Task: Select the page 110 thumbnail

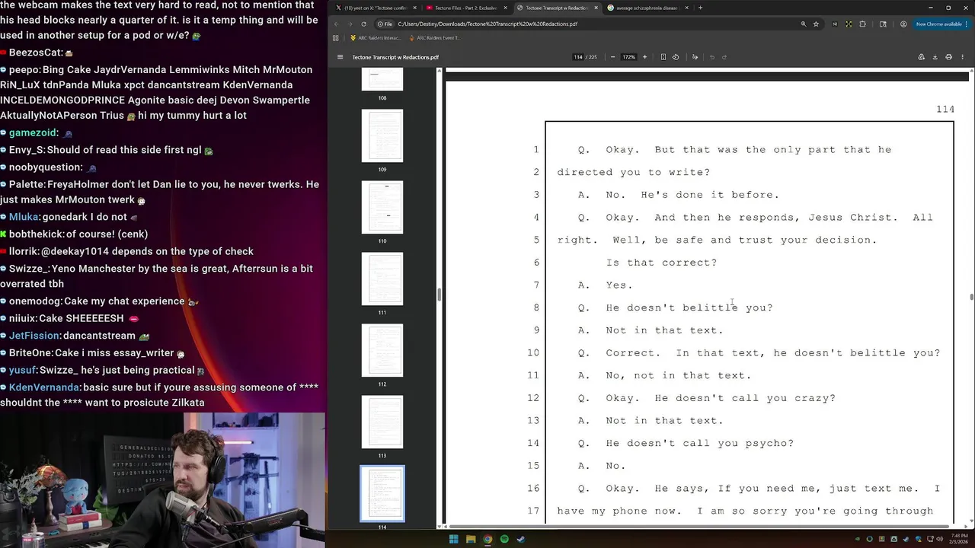Action: click(x=382, y=208)
